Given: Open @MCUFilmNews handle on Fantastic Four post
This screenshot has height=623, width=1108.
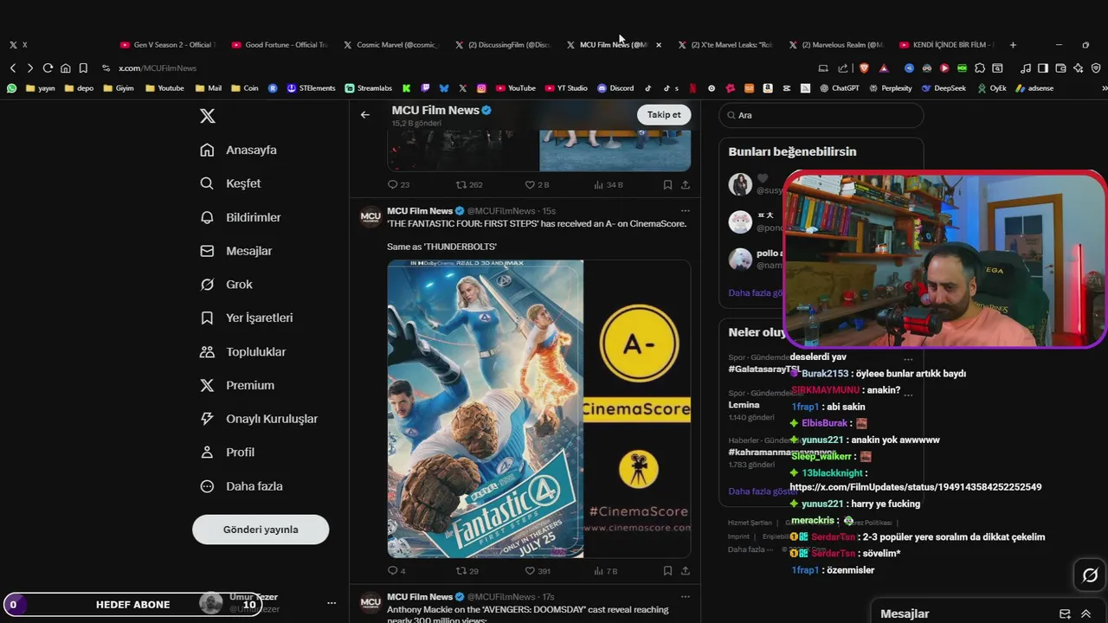Looking at the screenshot, I should pos(501,211).
